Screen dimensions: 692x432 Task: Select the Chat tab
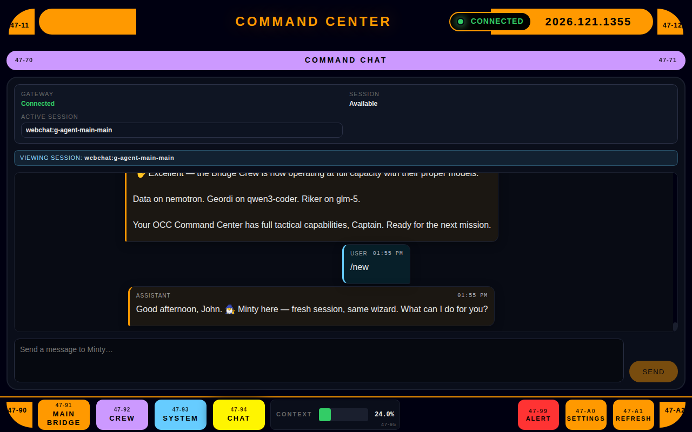[239, 415]
